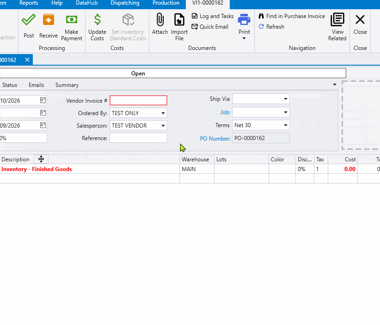Expand the Print dropdown arrow
This screenshot has height=325, width=380.
[244, 38]
